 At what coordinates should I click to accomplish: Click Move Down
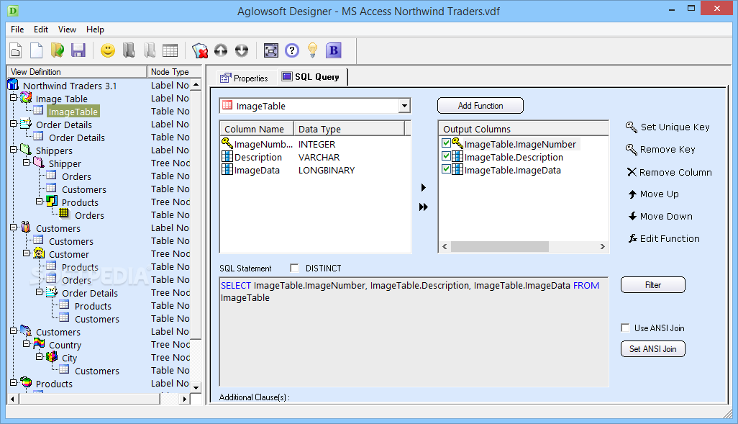coord(660,216)
